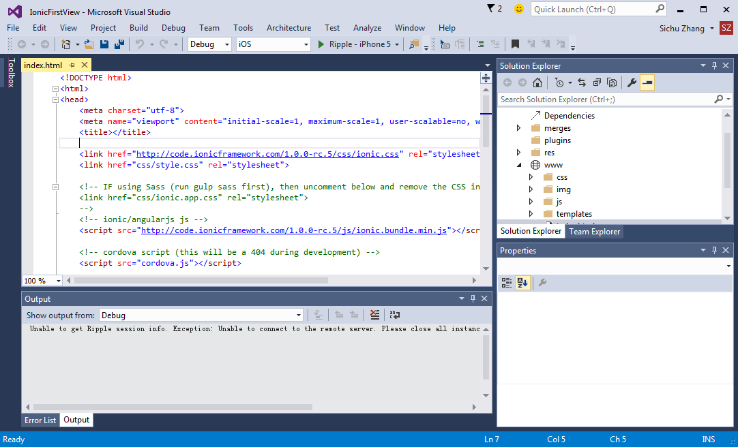738x447 pixels.
Task: Switch to the Error List tab
Action: pos(40,420)
